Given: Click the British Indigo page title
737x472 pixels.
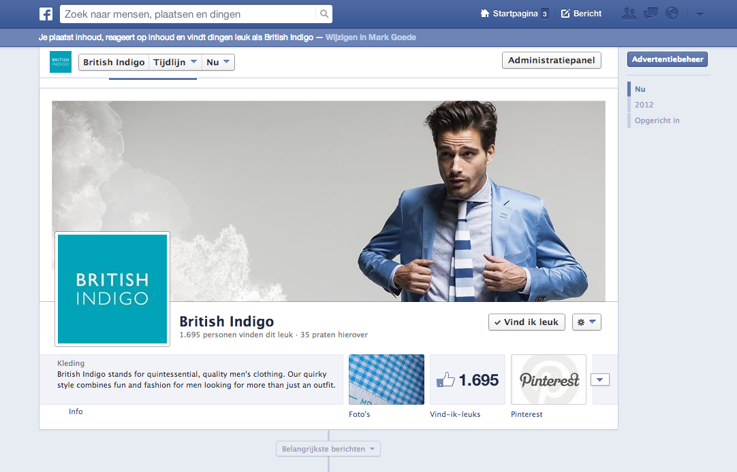Looking at the screenshot, I should pyautogui.click(x=227, y=322).
